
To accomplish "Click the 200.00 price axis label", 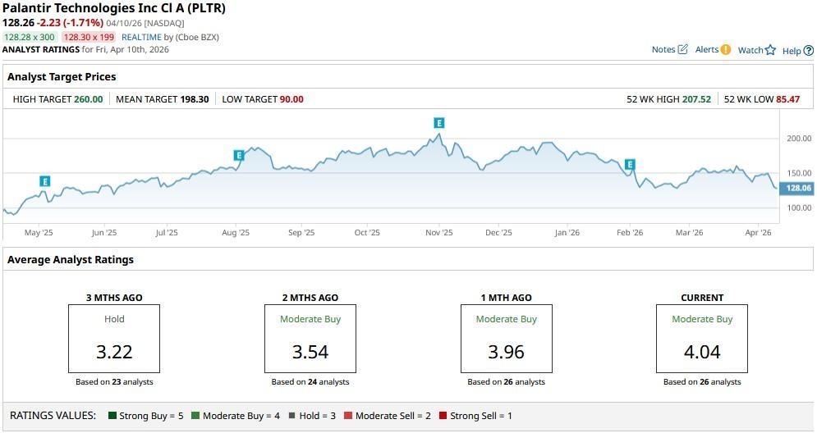I will pos(799,139).
